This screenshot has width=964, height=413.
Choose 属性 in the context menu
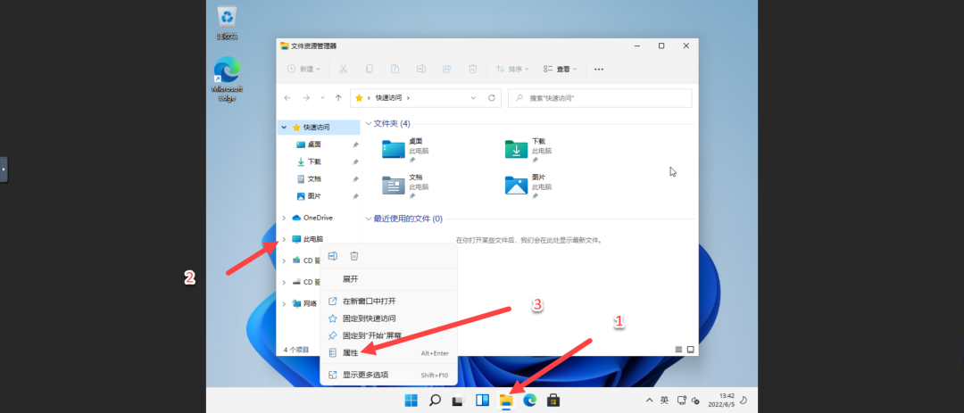point(388,352)
